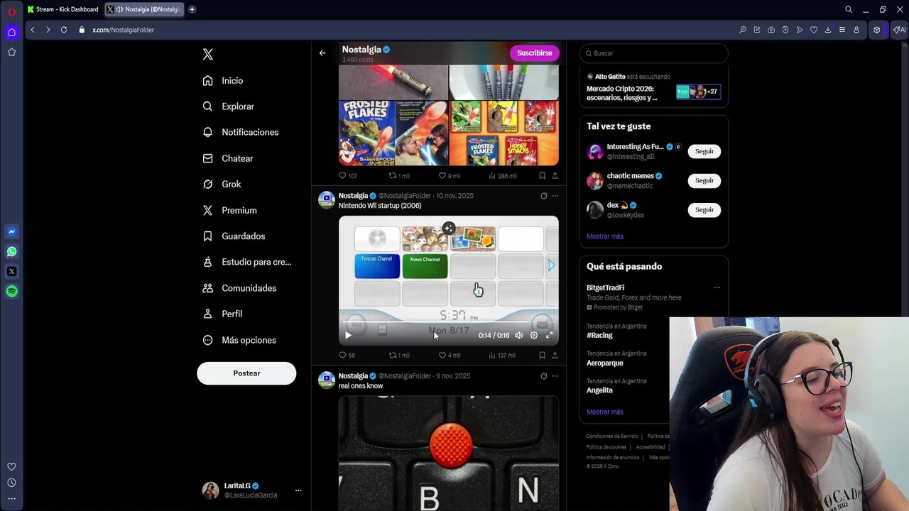Click Mostrar más under Qué está pasando

coord(605,412)
